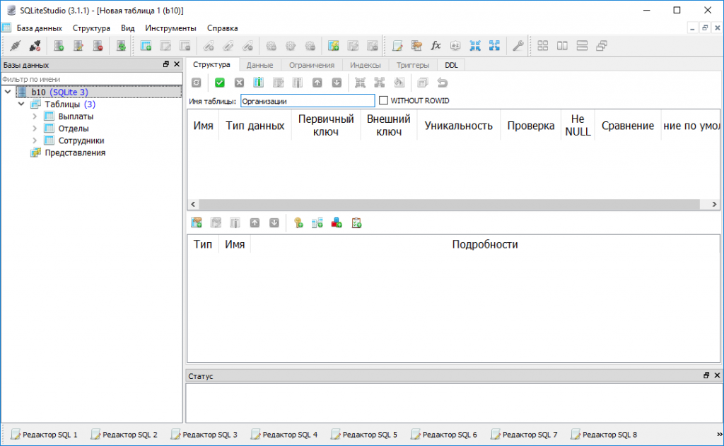Screen dimensions: 724x446
Task: Click the add unique constraint icon
Action: [337, 223]
